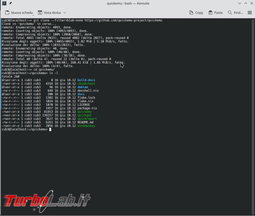Click the debian directory name
This screenshot has width=255, height=216.
click(x=83, y=87)
